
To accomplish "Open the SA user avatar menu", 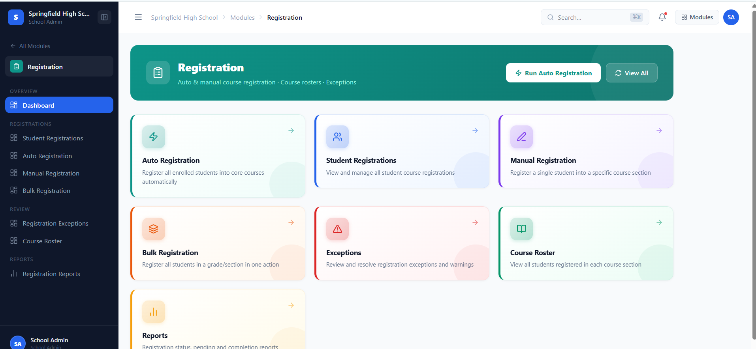I will [x=731, y=17].
